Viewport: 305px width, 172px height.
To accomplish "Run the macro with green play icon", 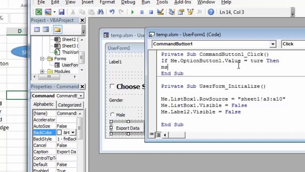I will (x=132, y=12).
